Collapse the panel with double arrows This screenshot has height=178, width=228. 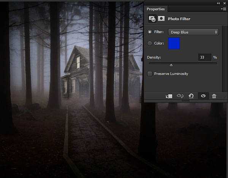click(x=218, y=3)
